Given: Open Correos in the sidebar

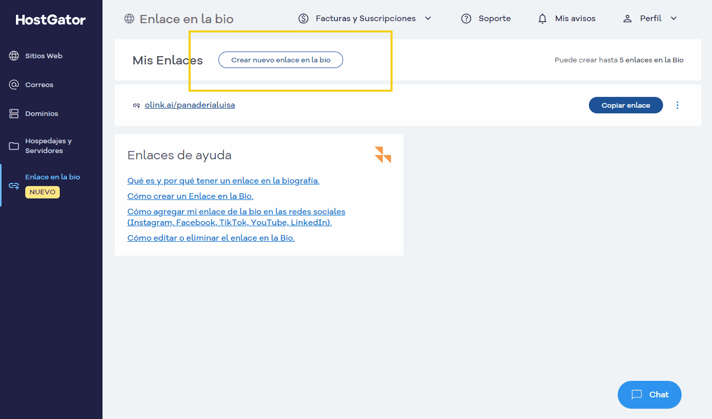Looking at the screenshot, I should tap(39, 85).
